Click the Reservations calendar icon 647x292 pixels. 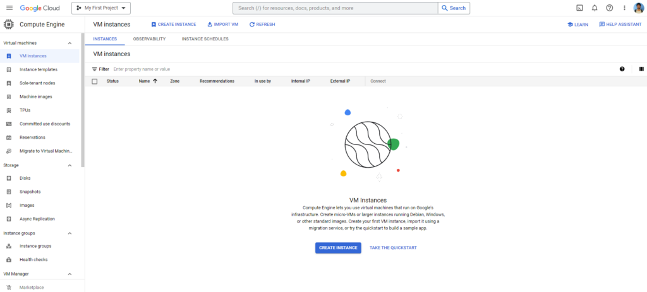(9, 137)
